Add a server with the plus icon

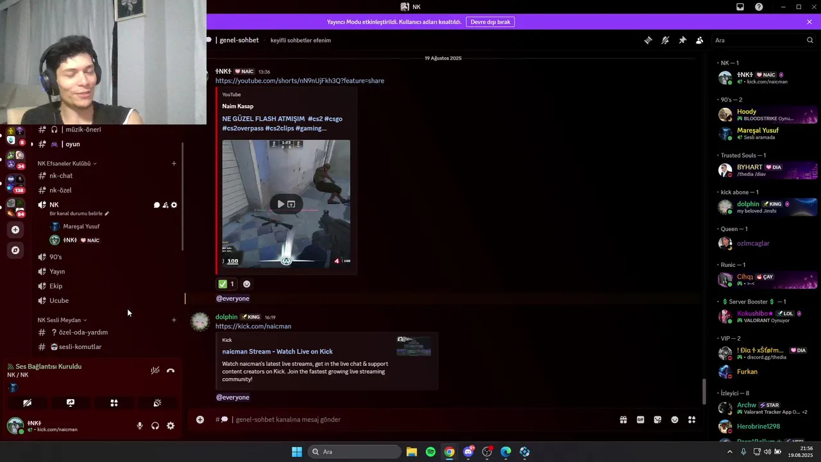click(15, 230)
